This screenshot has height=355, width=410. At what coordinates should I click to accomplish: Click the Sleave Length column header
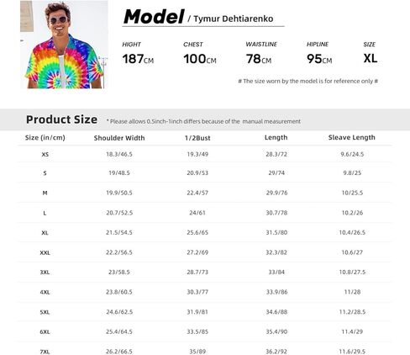[x=352, y=137]
